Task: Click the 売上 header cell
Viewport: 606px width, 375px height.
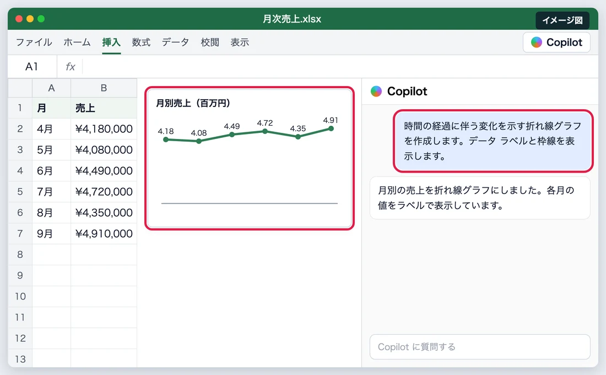Action: [x=104, y=108]
